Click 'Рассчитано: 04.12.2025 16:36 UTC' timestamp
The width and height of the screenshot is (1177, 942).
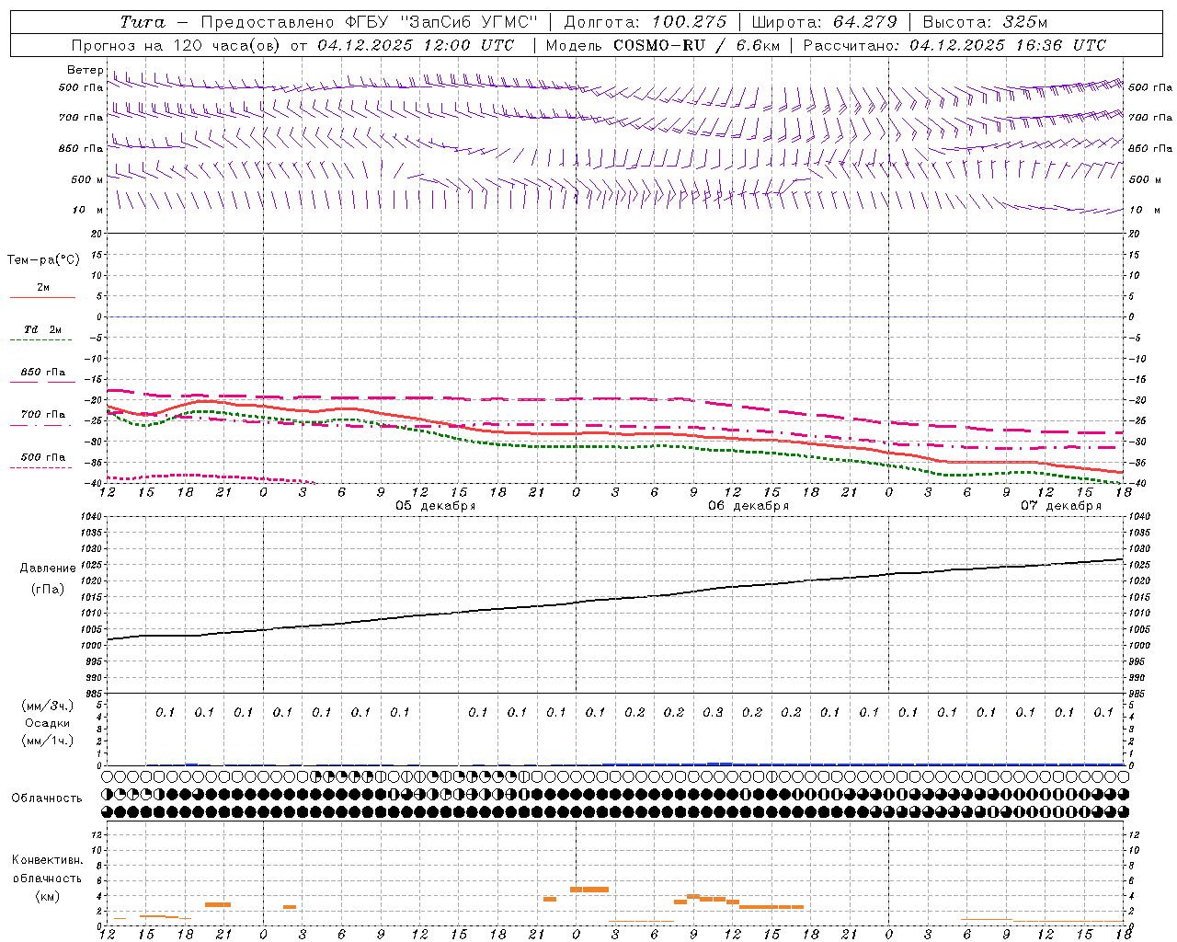click(x=954, y=45)
